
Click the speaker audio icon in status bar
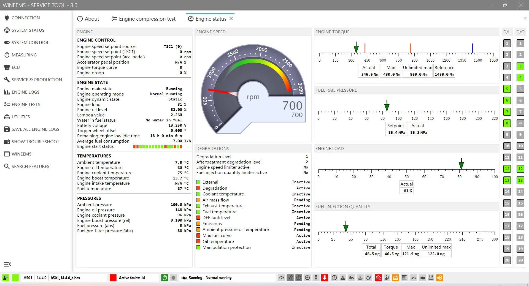pyautogui.click(x=440, y=278)
